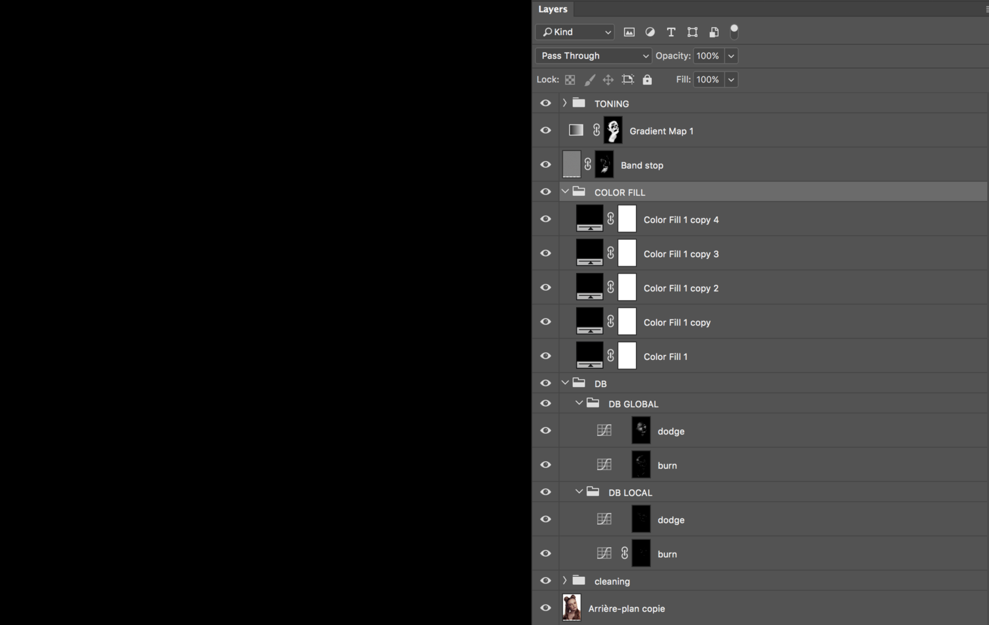This screenshot has width=989, height=625.
Task: Expand the TONING group
Action: [x=565, y=104]
